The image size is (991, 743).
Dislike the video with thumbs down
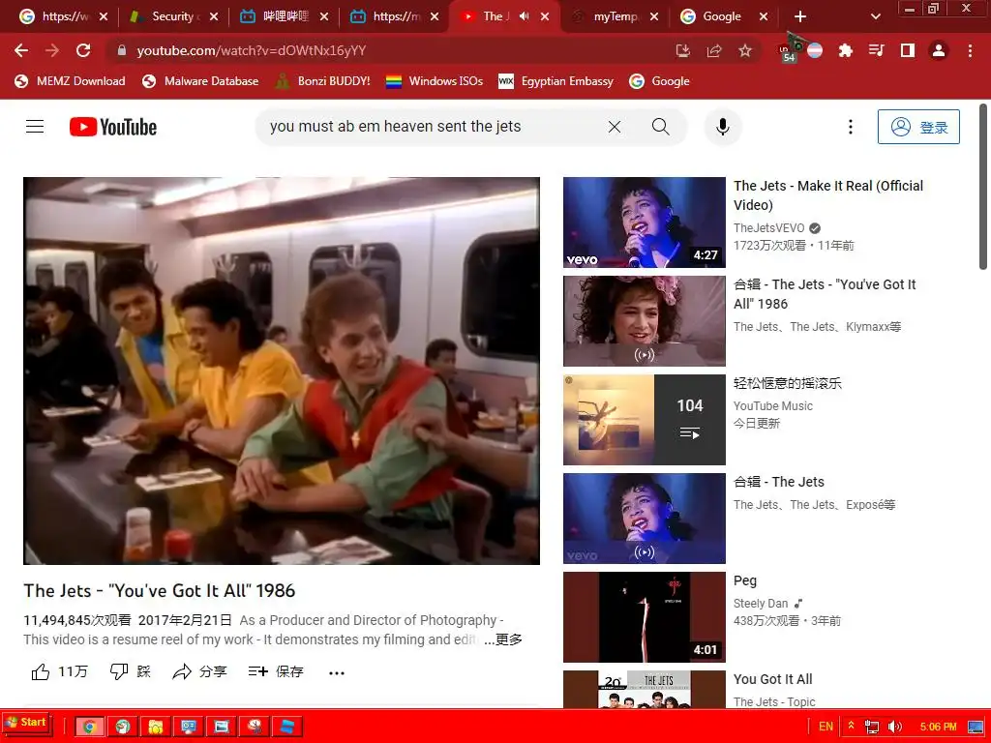[131, 671]
